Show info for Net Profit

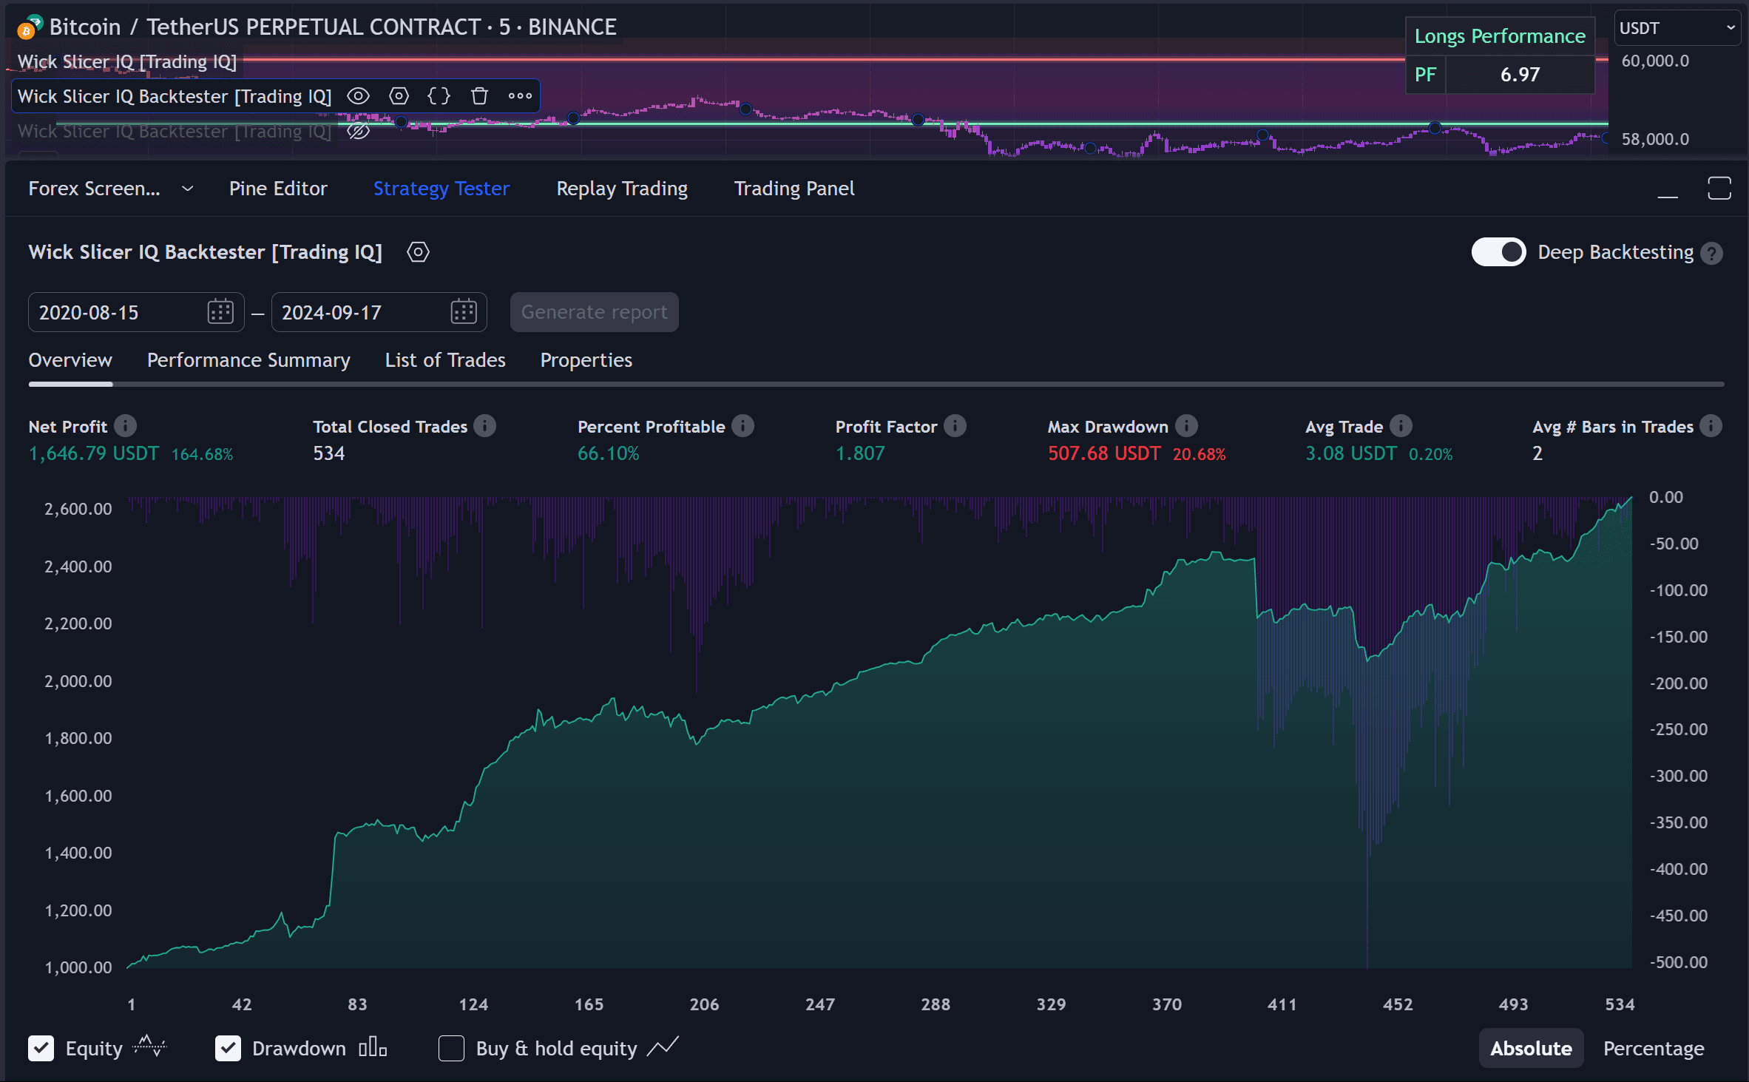pyautogui.click(x=126, y=426)
